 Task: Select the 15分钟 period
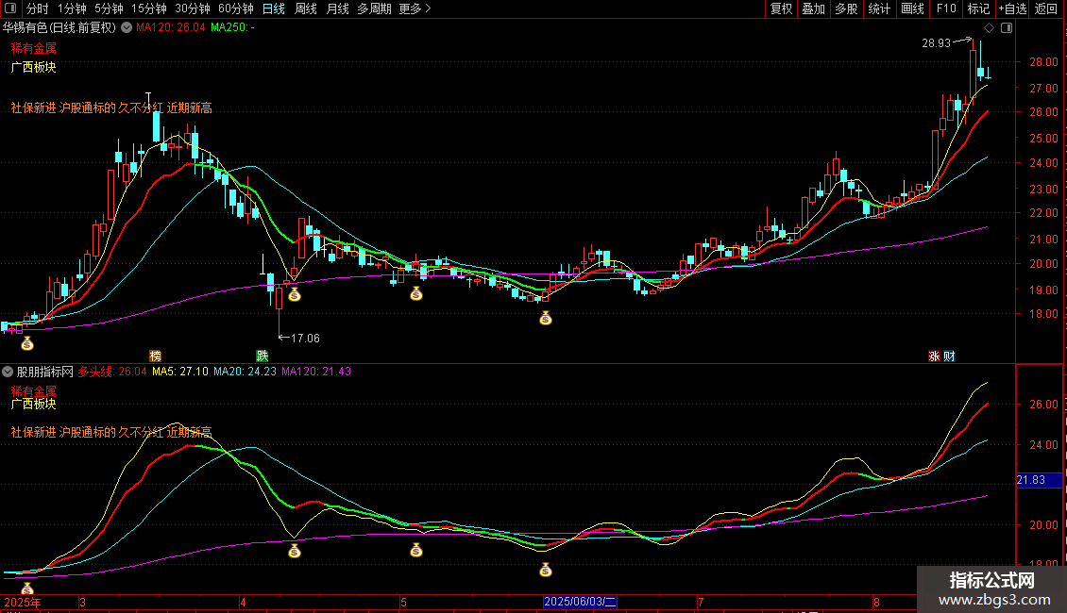click(x=148, y=8)
